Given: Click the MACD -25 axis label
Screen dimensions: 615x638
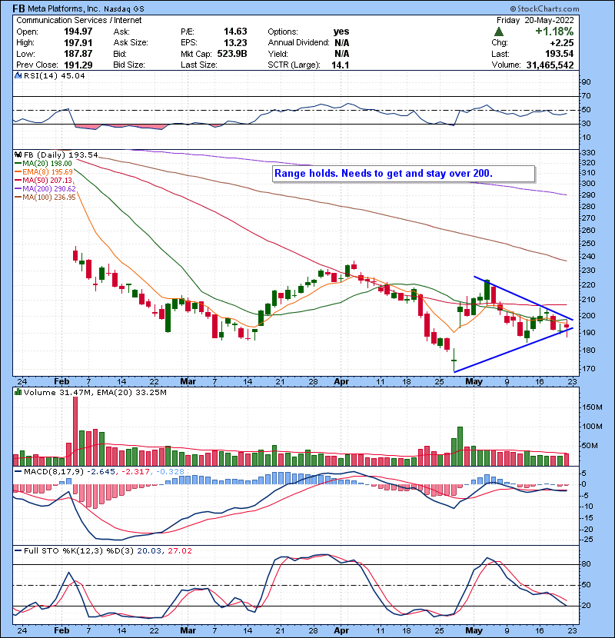Looking at the screenshot, I should (587, 540).
